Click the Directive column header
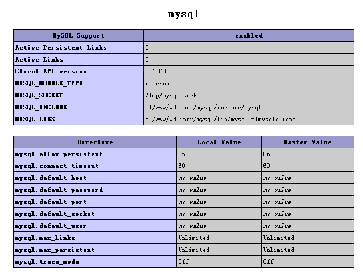The width and height of the screenshot is (363, 278). 95,142
